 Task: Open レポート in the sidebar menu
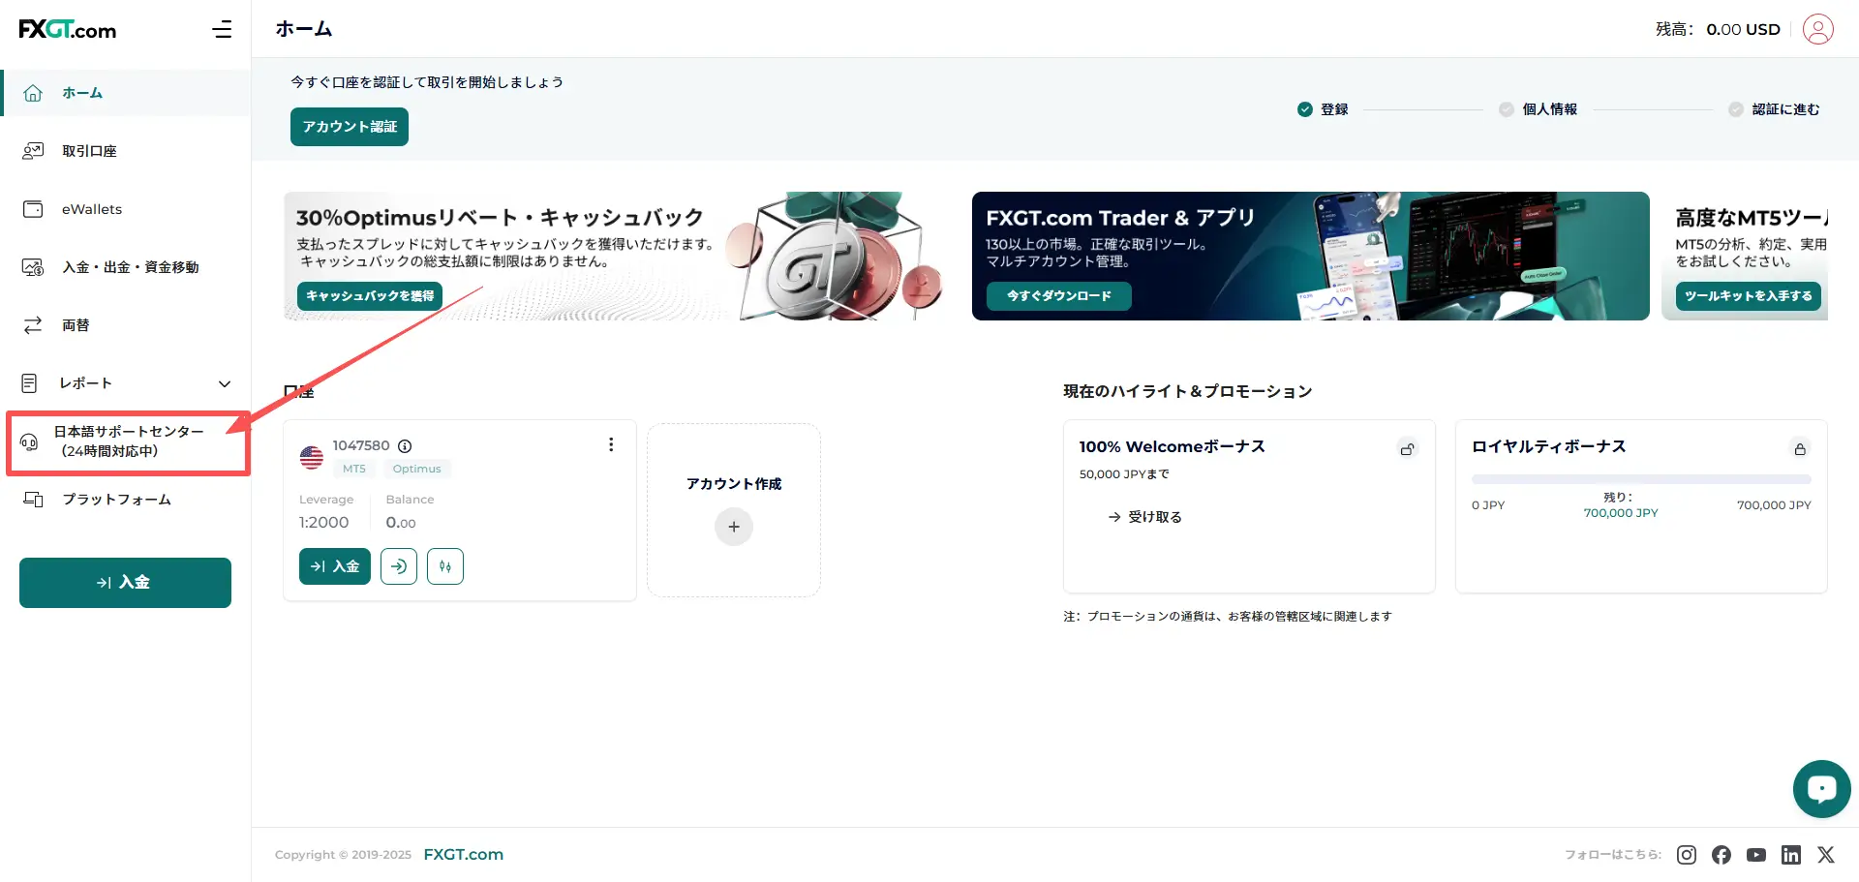(126, 383)
